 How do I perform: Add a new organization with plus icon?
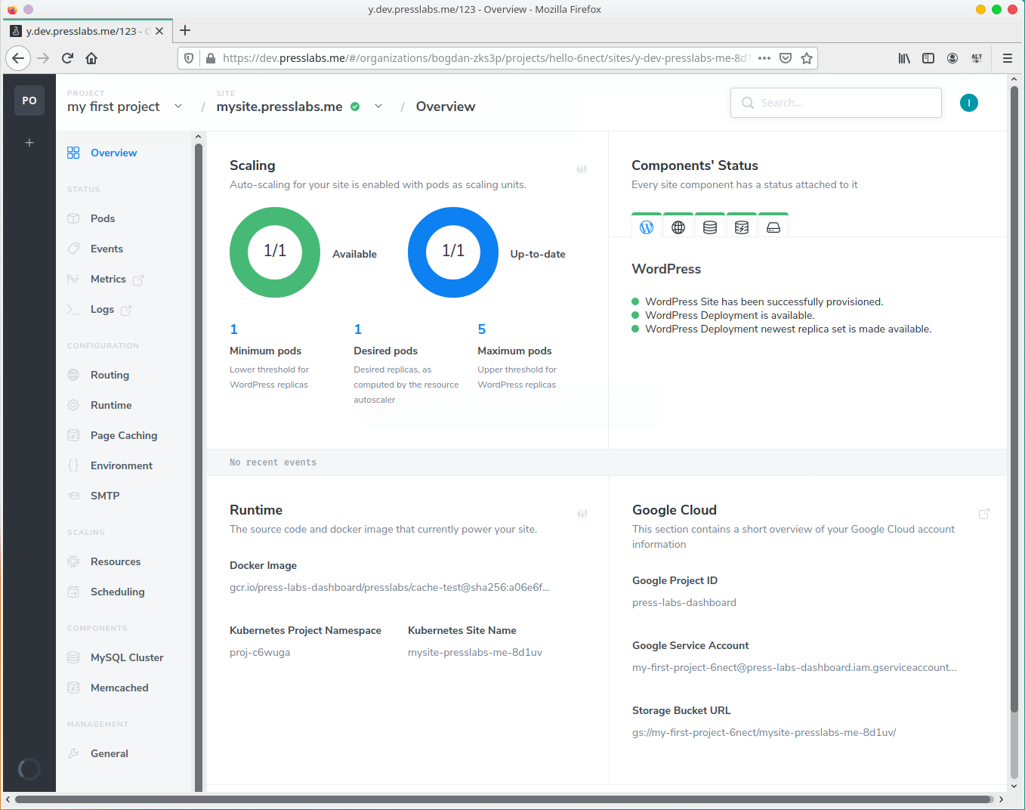pos(29,142)
